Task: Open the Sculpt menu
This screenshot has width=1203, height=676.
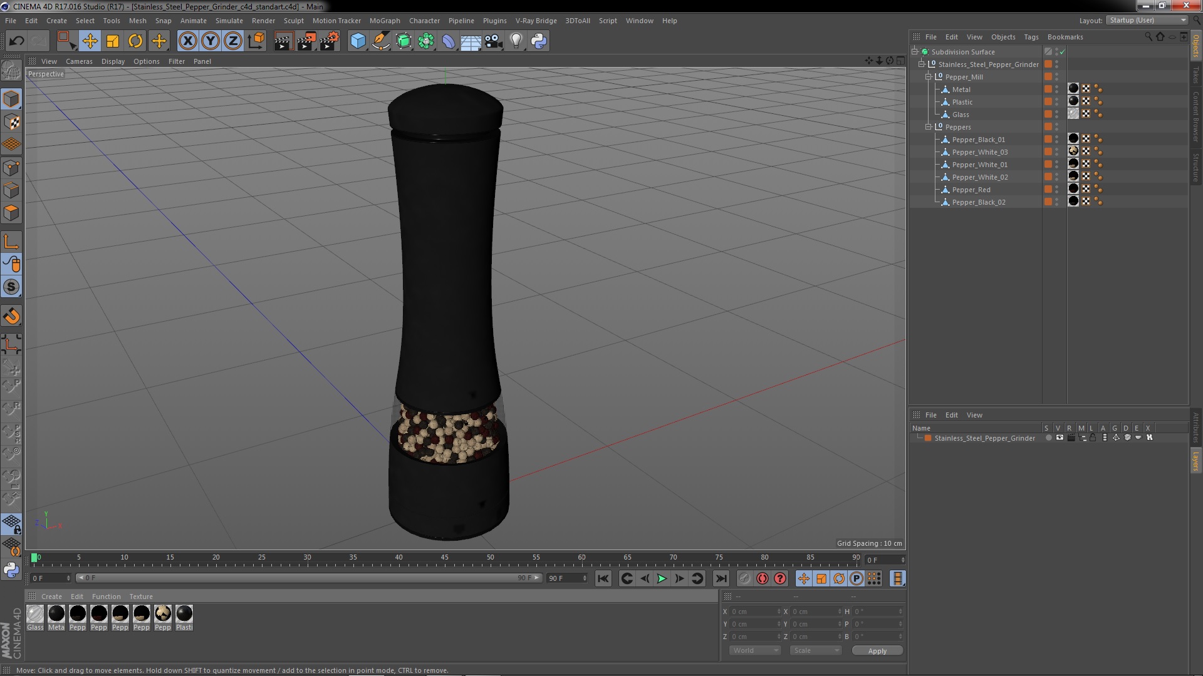Action: pos(293,21)
